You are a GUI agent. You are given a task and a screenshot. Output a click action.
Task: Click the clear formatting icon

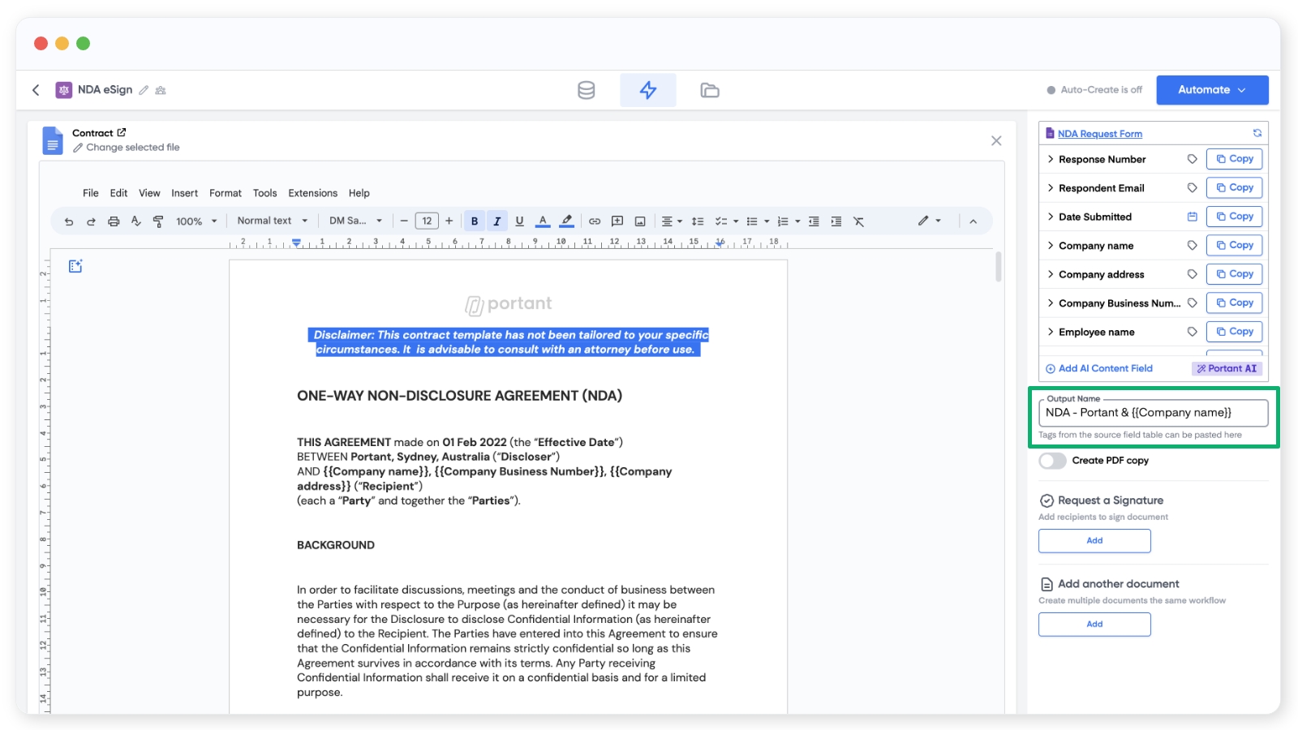point(858,221)
